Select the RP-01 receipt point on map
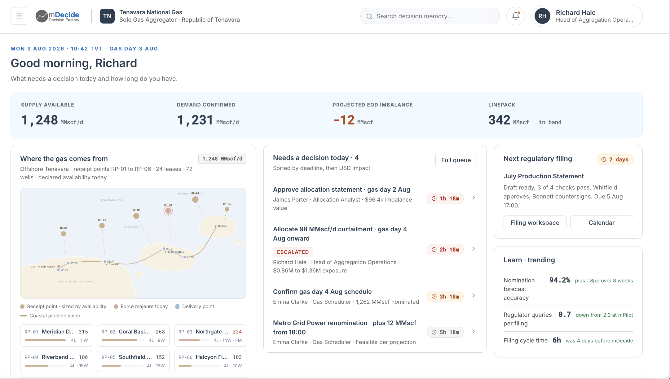Viewport: 670px width, 379px height. (x=195, y=199)
